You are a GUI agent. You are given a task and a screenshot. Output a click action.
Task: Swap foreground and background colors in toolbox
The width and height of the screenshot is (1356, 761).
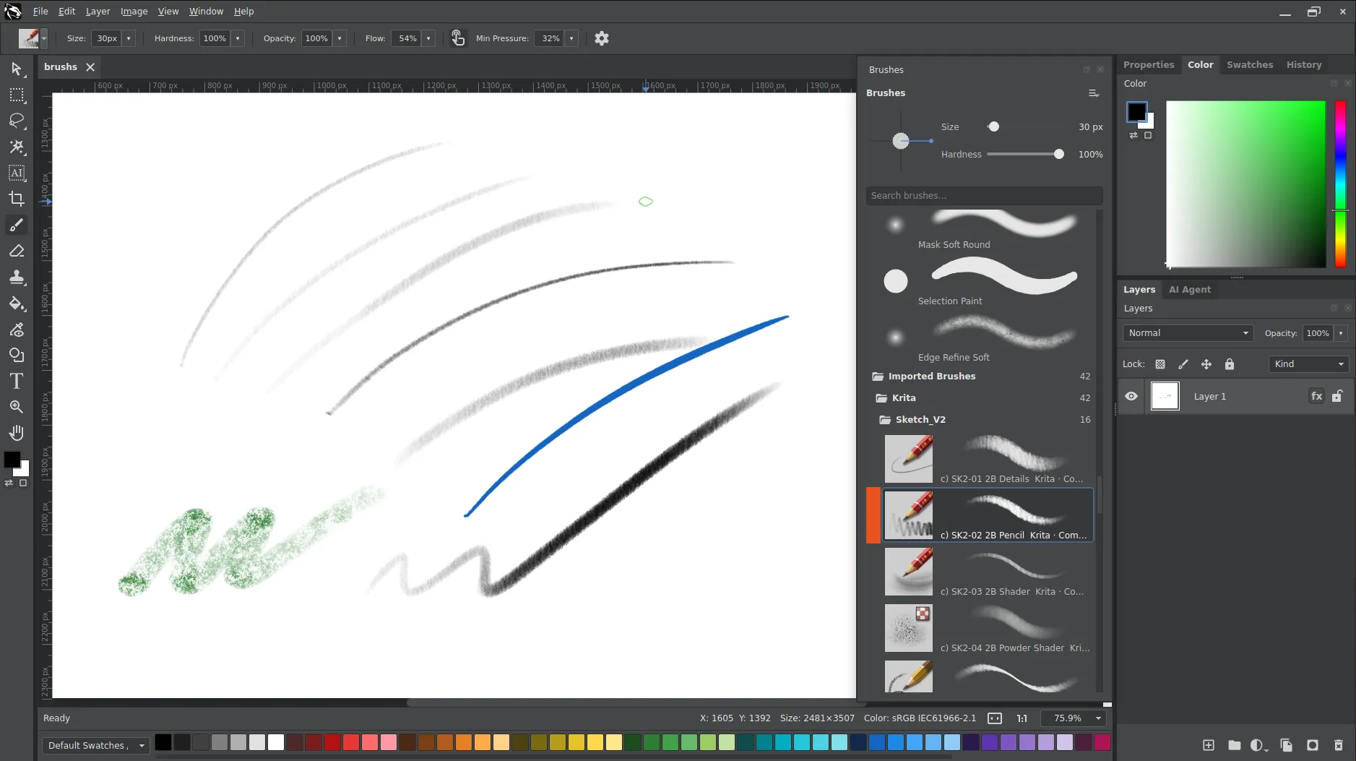pyautogui.click(x=9, y=483)
